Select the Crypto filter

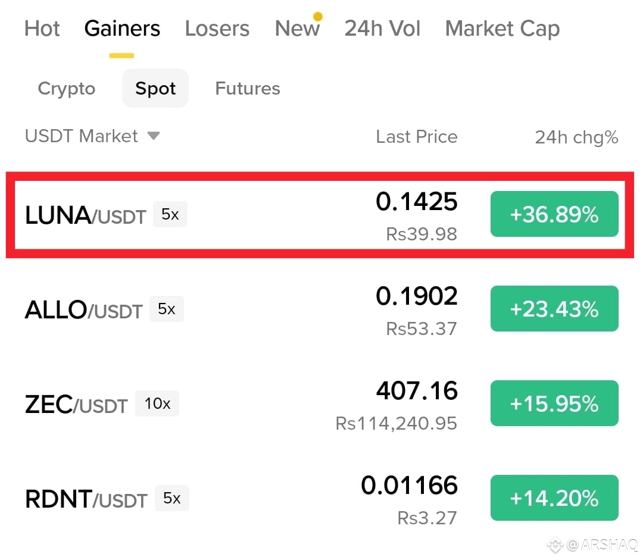[67, 89]
